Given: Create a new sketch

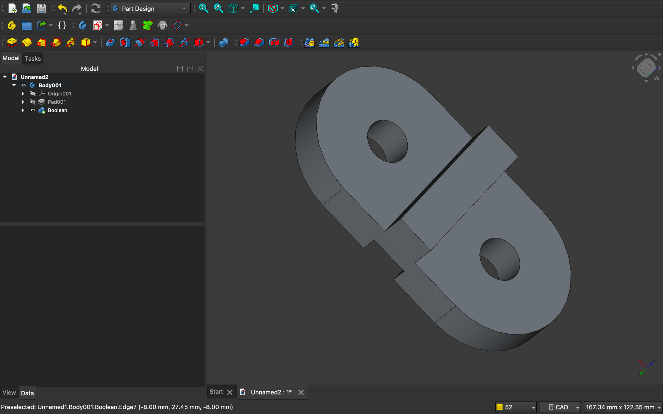Looking at the screenshot, I should coord(98,25).
